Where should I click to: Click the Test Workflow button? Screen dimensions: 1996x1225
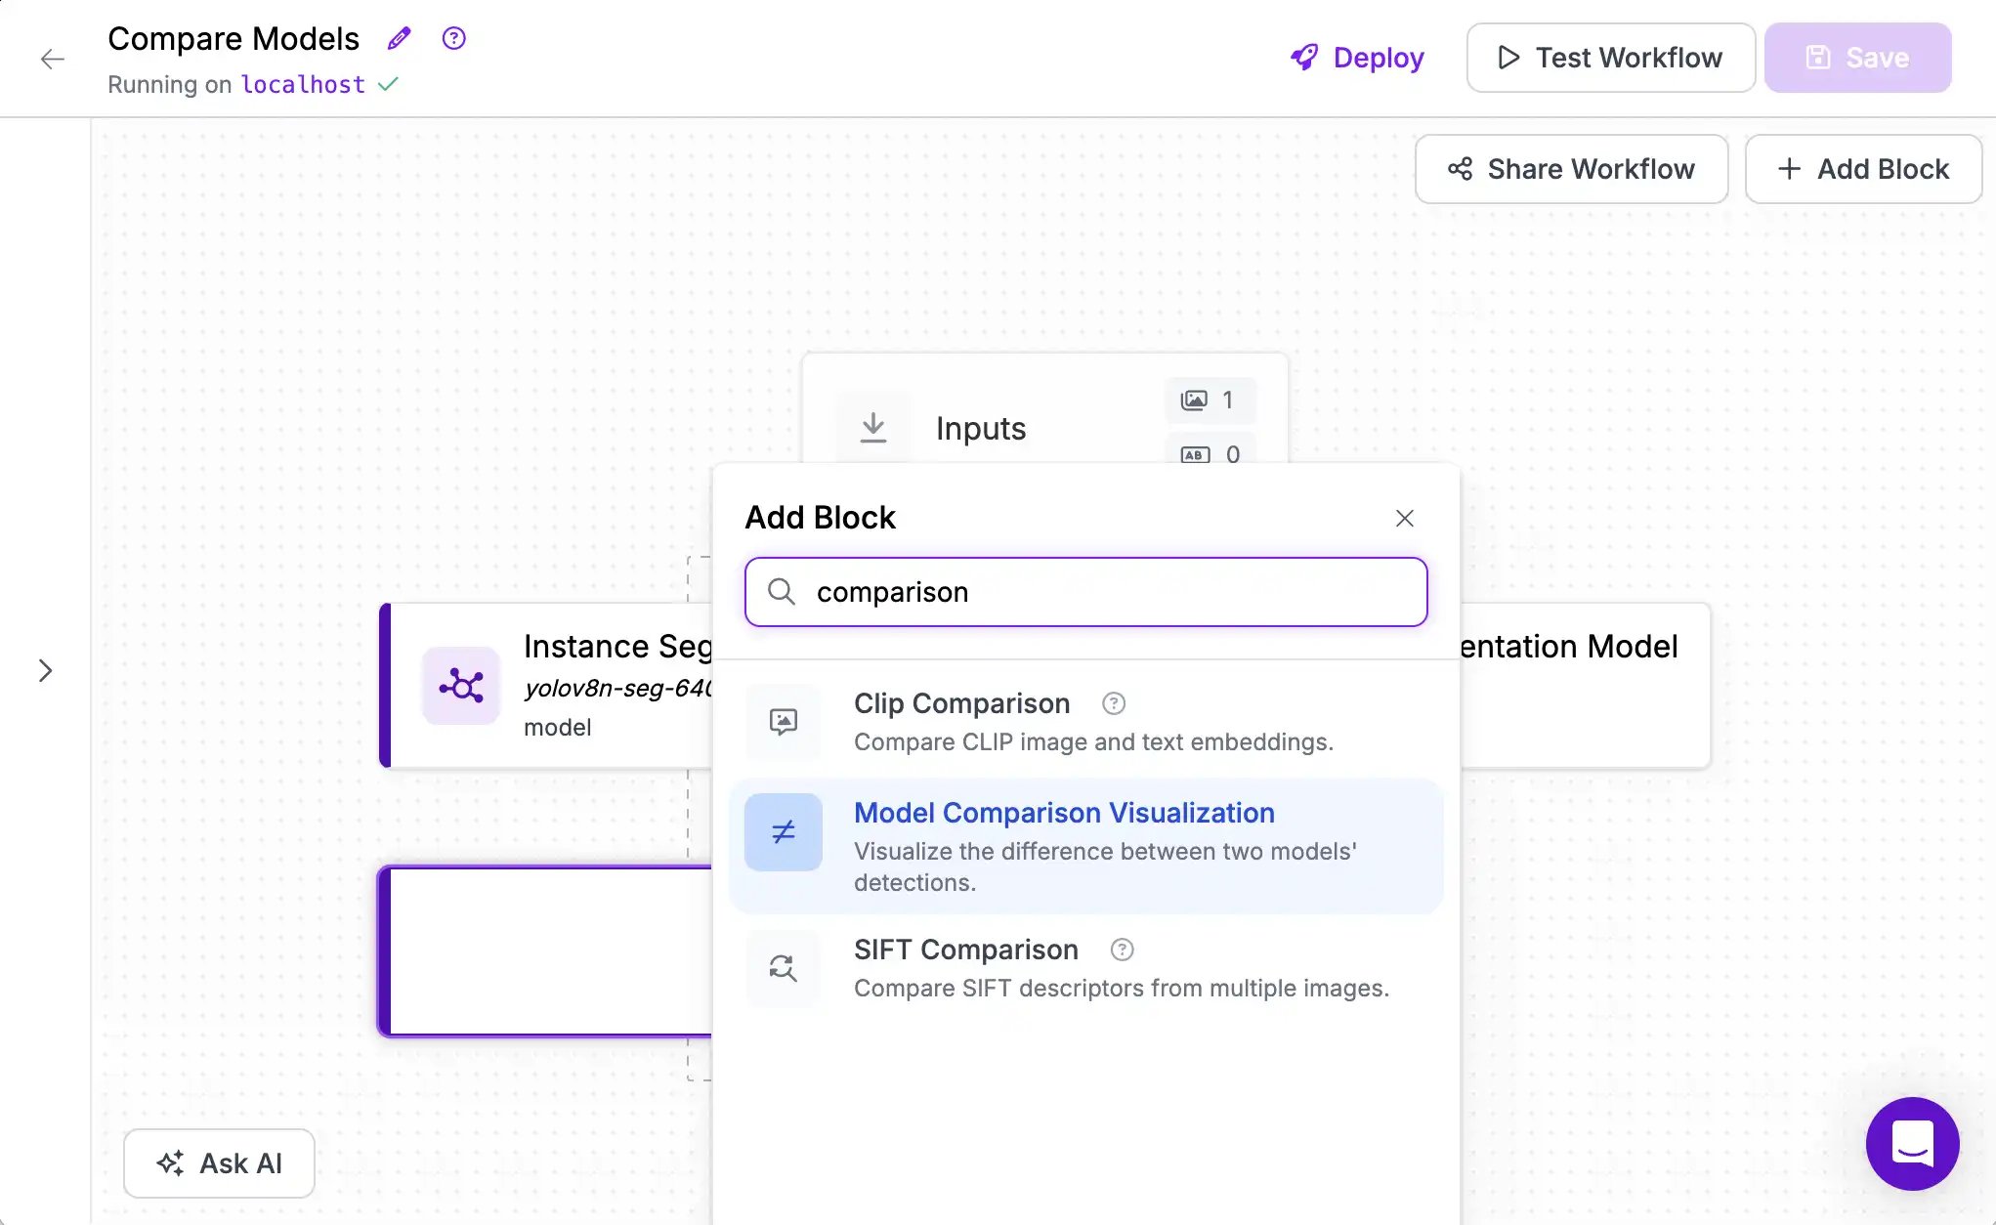click(1610, 58)
